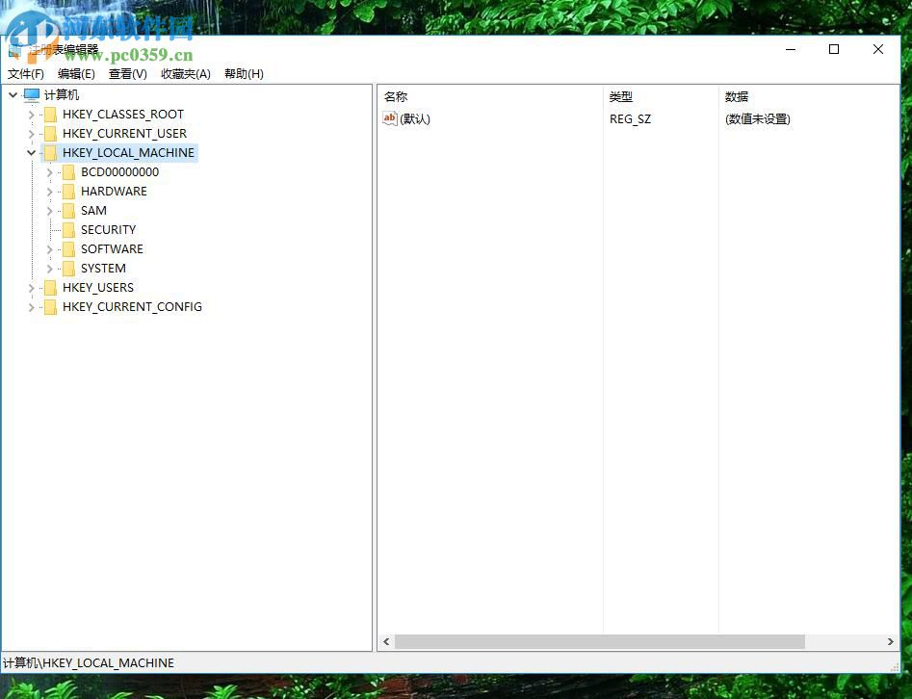Screen dimensions: 912x699
Task: Expand the BCD00000000 key chevron
Action: point(50,172)
